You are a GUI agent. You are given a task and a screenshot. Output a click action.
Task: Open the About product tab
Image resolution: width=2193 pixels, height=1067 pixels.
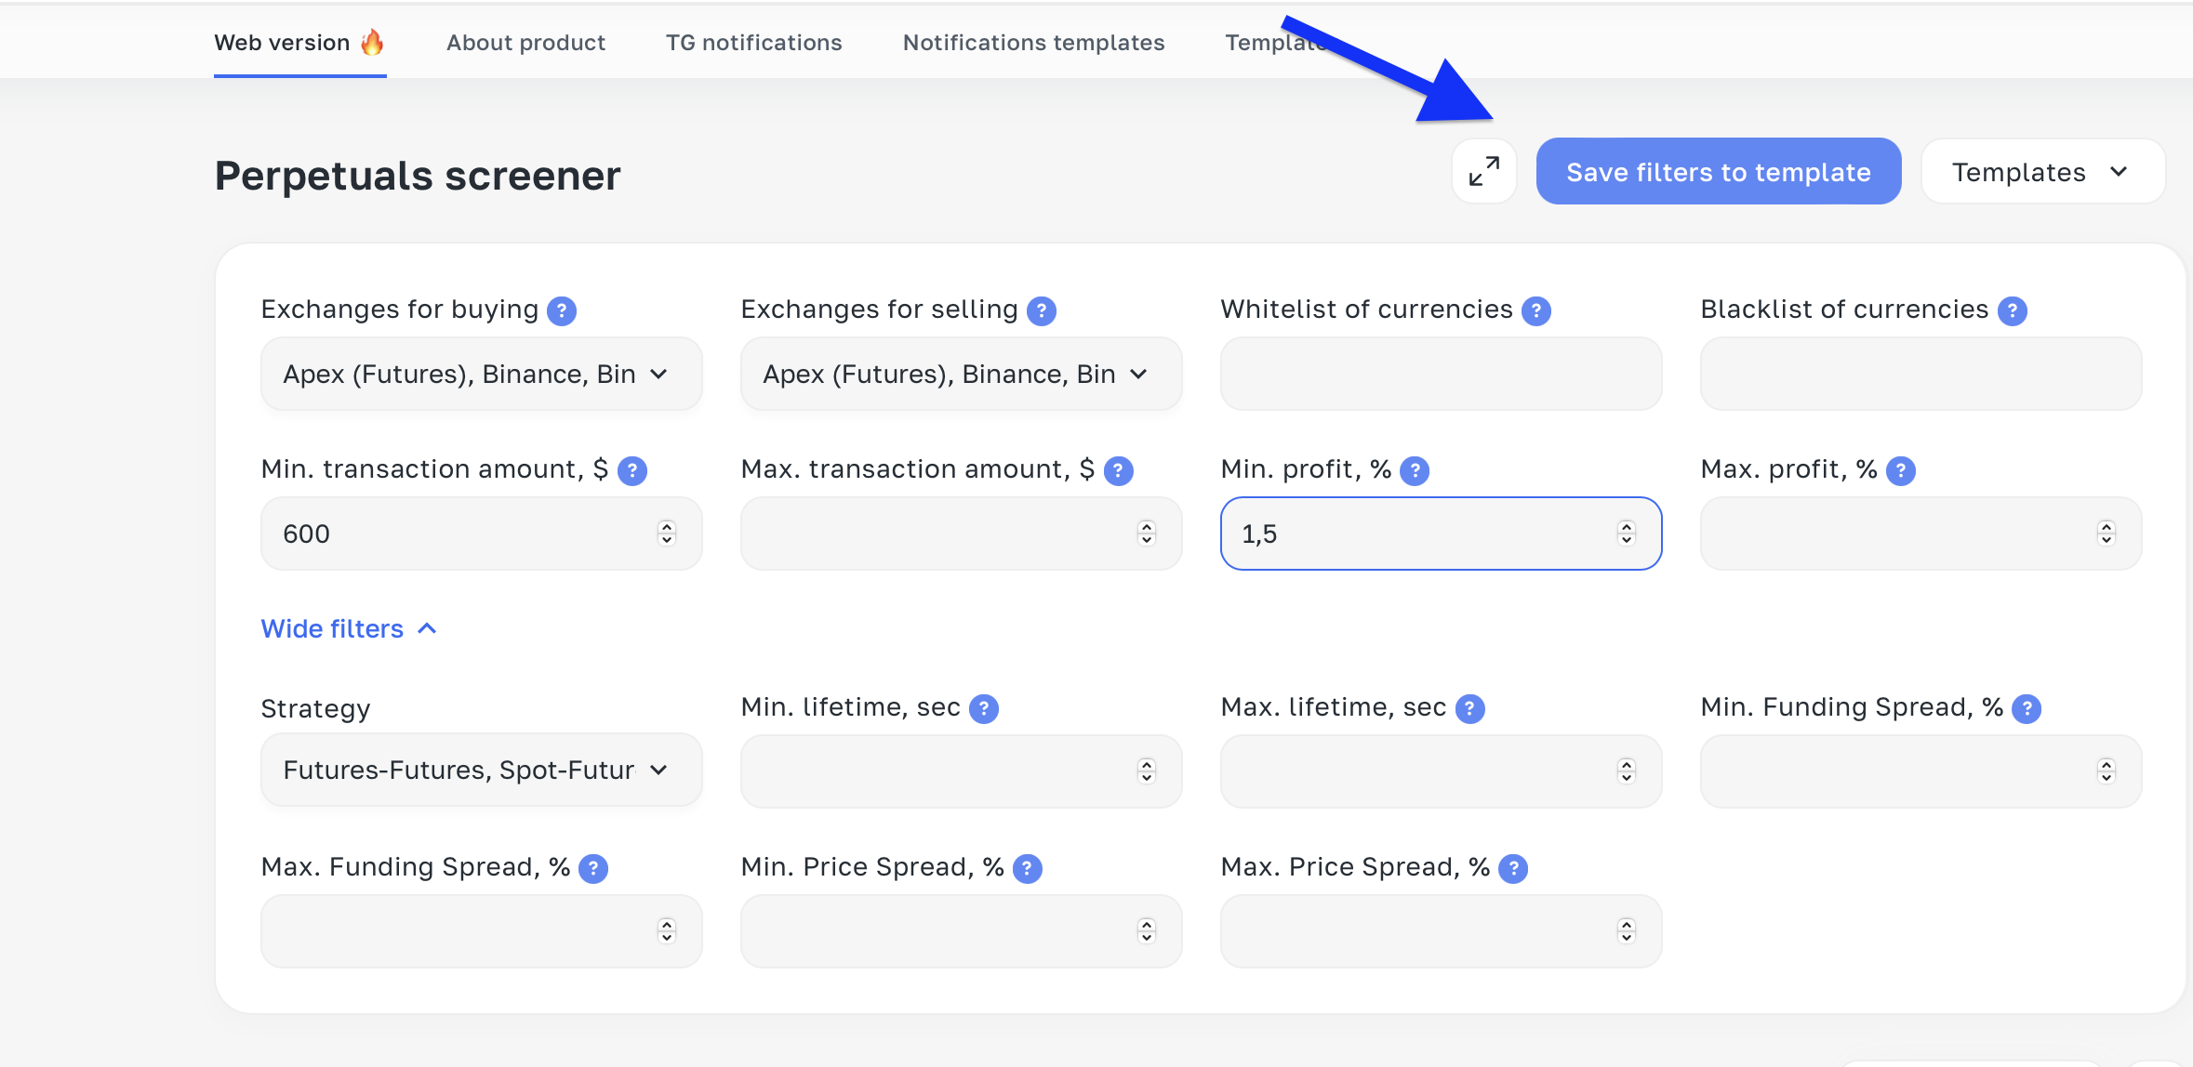[x=525, y=43]
